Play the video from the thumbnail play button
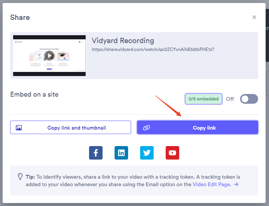 click(x=49, y=56)
